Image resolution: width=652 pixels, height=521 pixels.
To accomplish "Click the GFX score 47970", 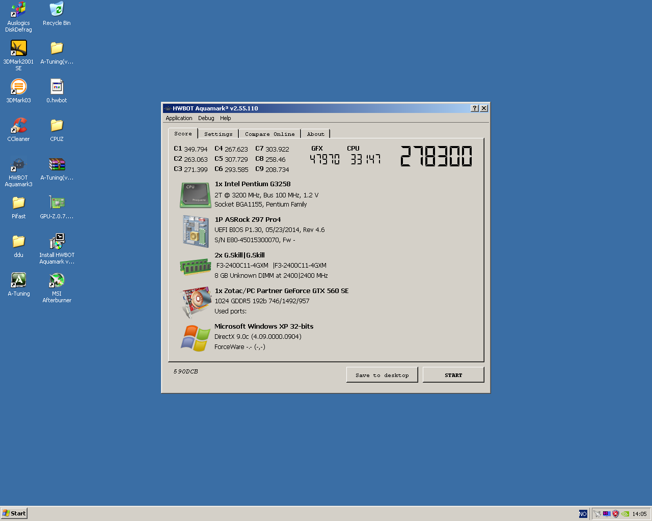I will tap(324, 159).
